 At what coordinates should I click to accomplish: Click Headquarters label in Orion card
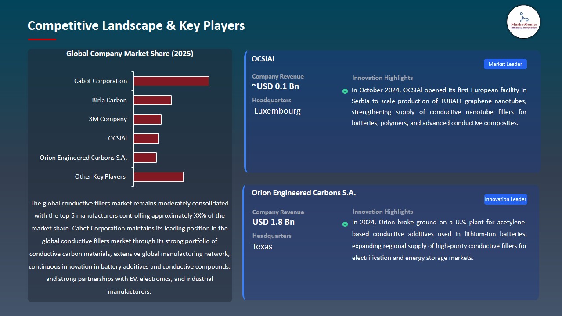[271, 236]
